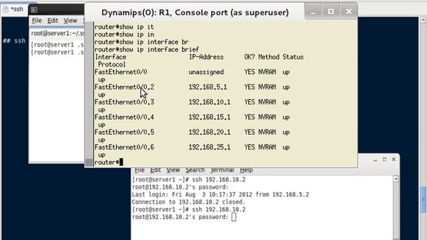The image size is (427, 240).
Task: Click the editor window scrollbar thumb
Action: click(423, 200)
